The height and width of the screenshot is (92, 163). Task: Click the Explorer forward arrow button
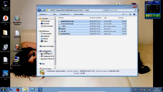tap(43, 10)
